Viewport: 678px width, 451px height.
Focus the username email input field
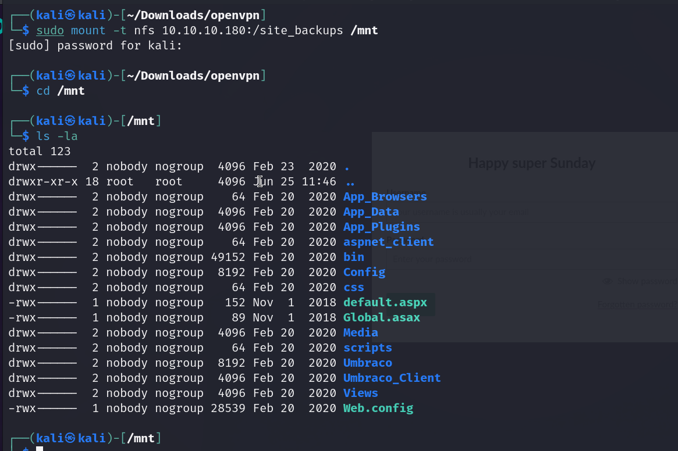(x=524, y=212)
